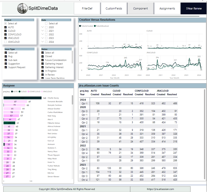Expand the 2020 date hierarchy
This screenshot has height=192, width=207.
[x=43, y=27]
